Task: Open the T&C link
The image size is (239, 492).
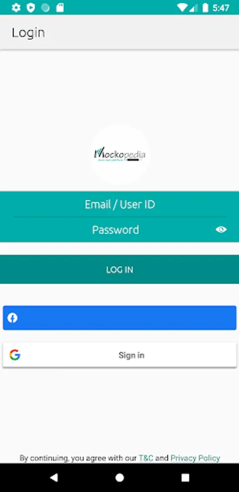Action: [x=146, y=458]
